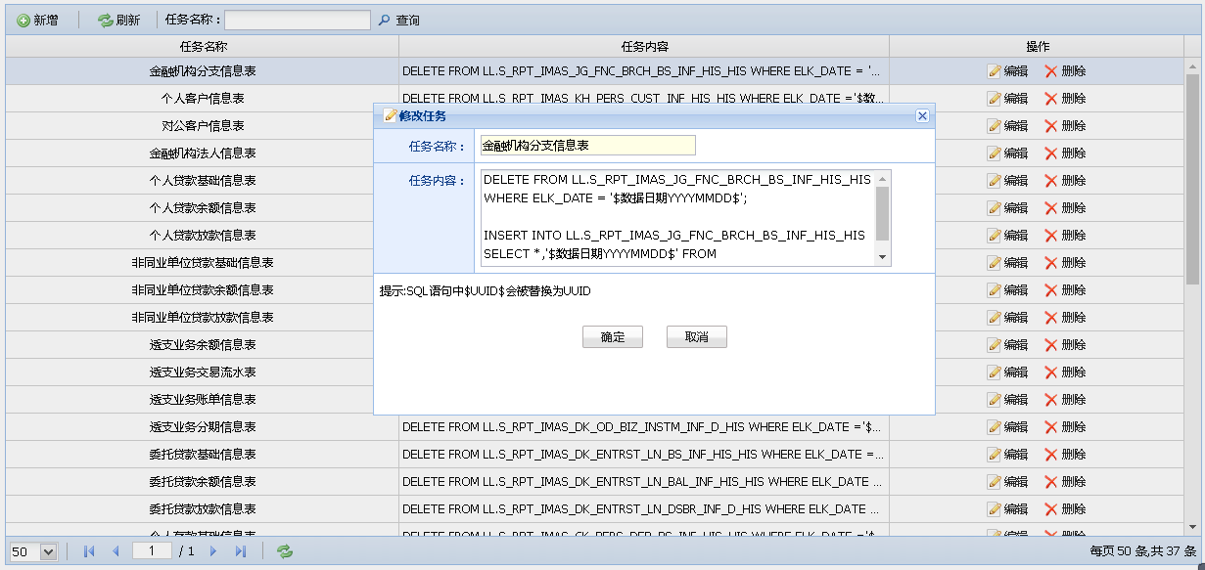
Task: Go to the first page
Action: click(x=89, y=551)
